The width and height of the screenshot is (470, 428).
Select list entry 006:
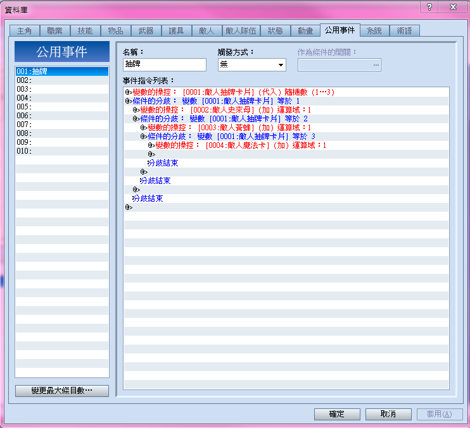pyautogui.click(x=62, y=116)
